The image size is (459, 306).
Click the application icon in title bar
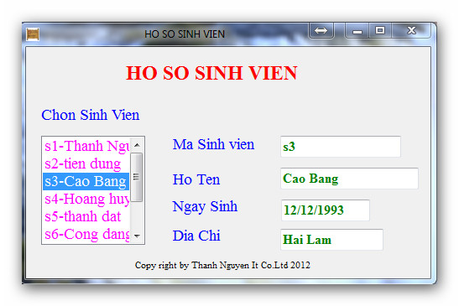coord(33,34)
